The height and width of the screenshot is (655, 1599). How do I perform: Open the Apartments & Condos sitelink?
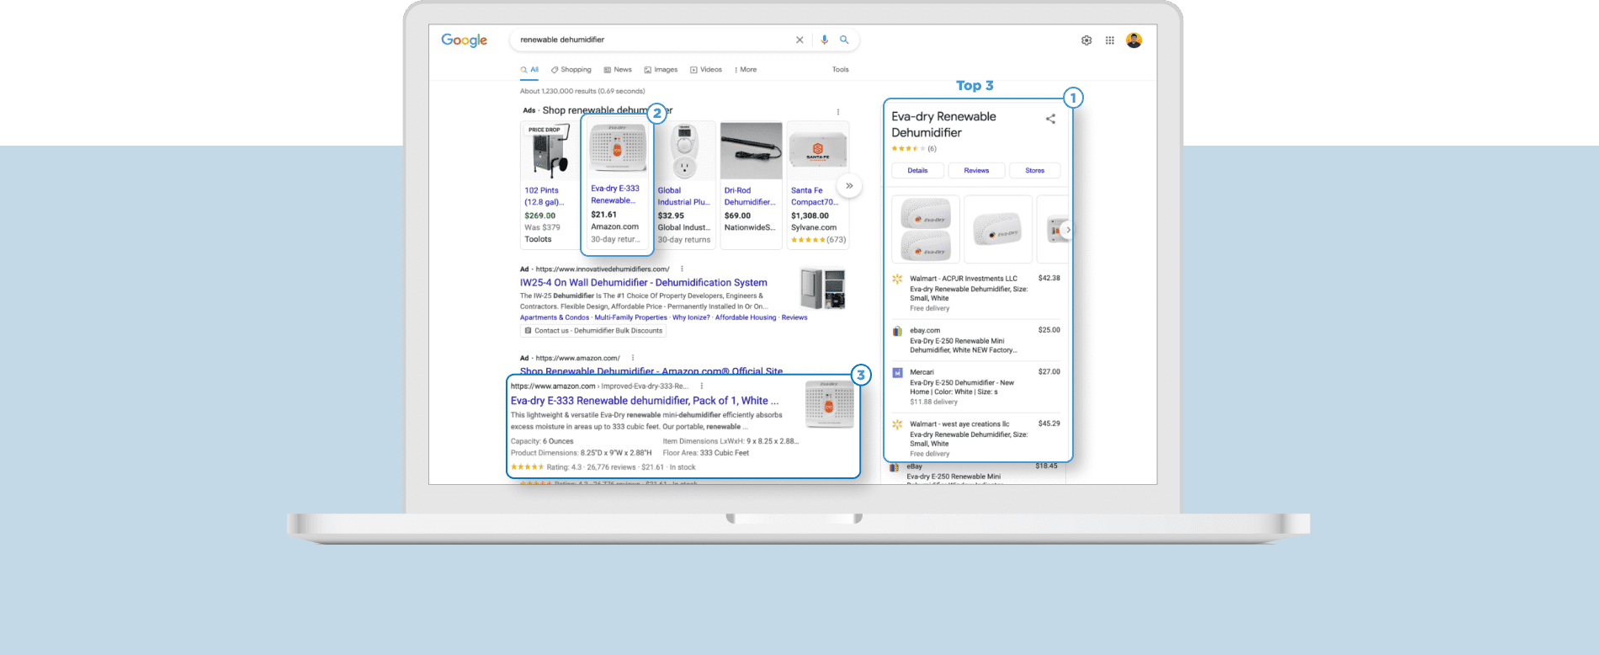(555, 317)
